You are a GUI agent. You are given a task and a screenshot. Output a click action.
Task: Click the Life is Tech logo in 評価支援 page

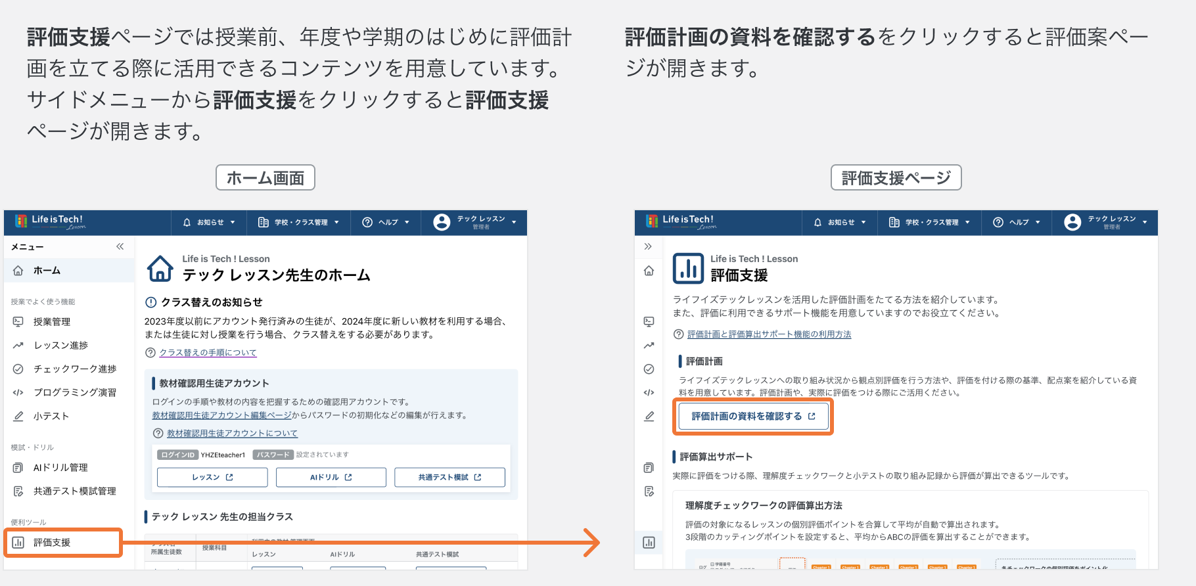pyautogui.click(x=681, y=221)
